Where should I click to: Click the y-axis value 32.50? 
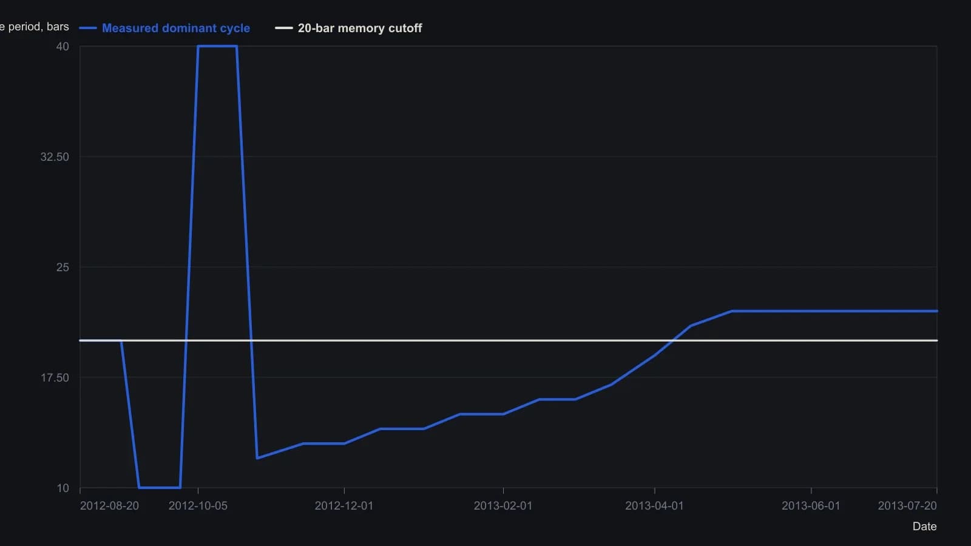[x=55, y=157]
